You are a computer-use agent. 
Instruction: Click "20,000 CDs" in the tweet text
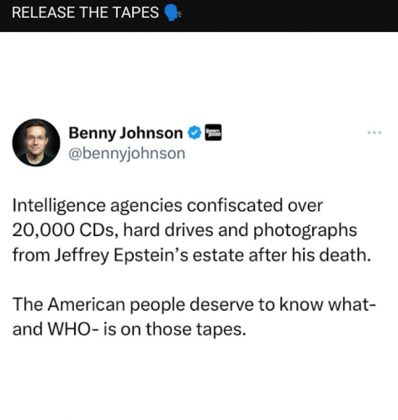tap(63, 230)
